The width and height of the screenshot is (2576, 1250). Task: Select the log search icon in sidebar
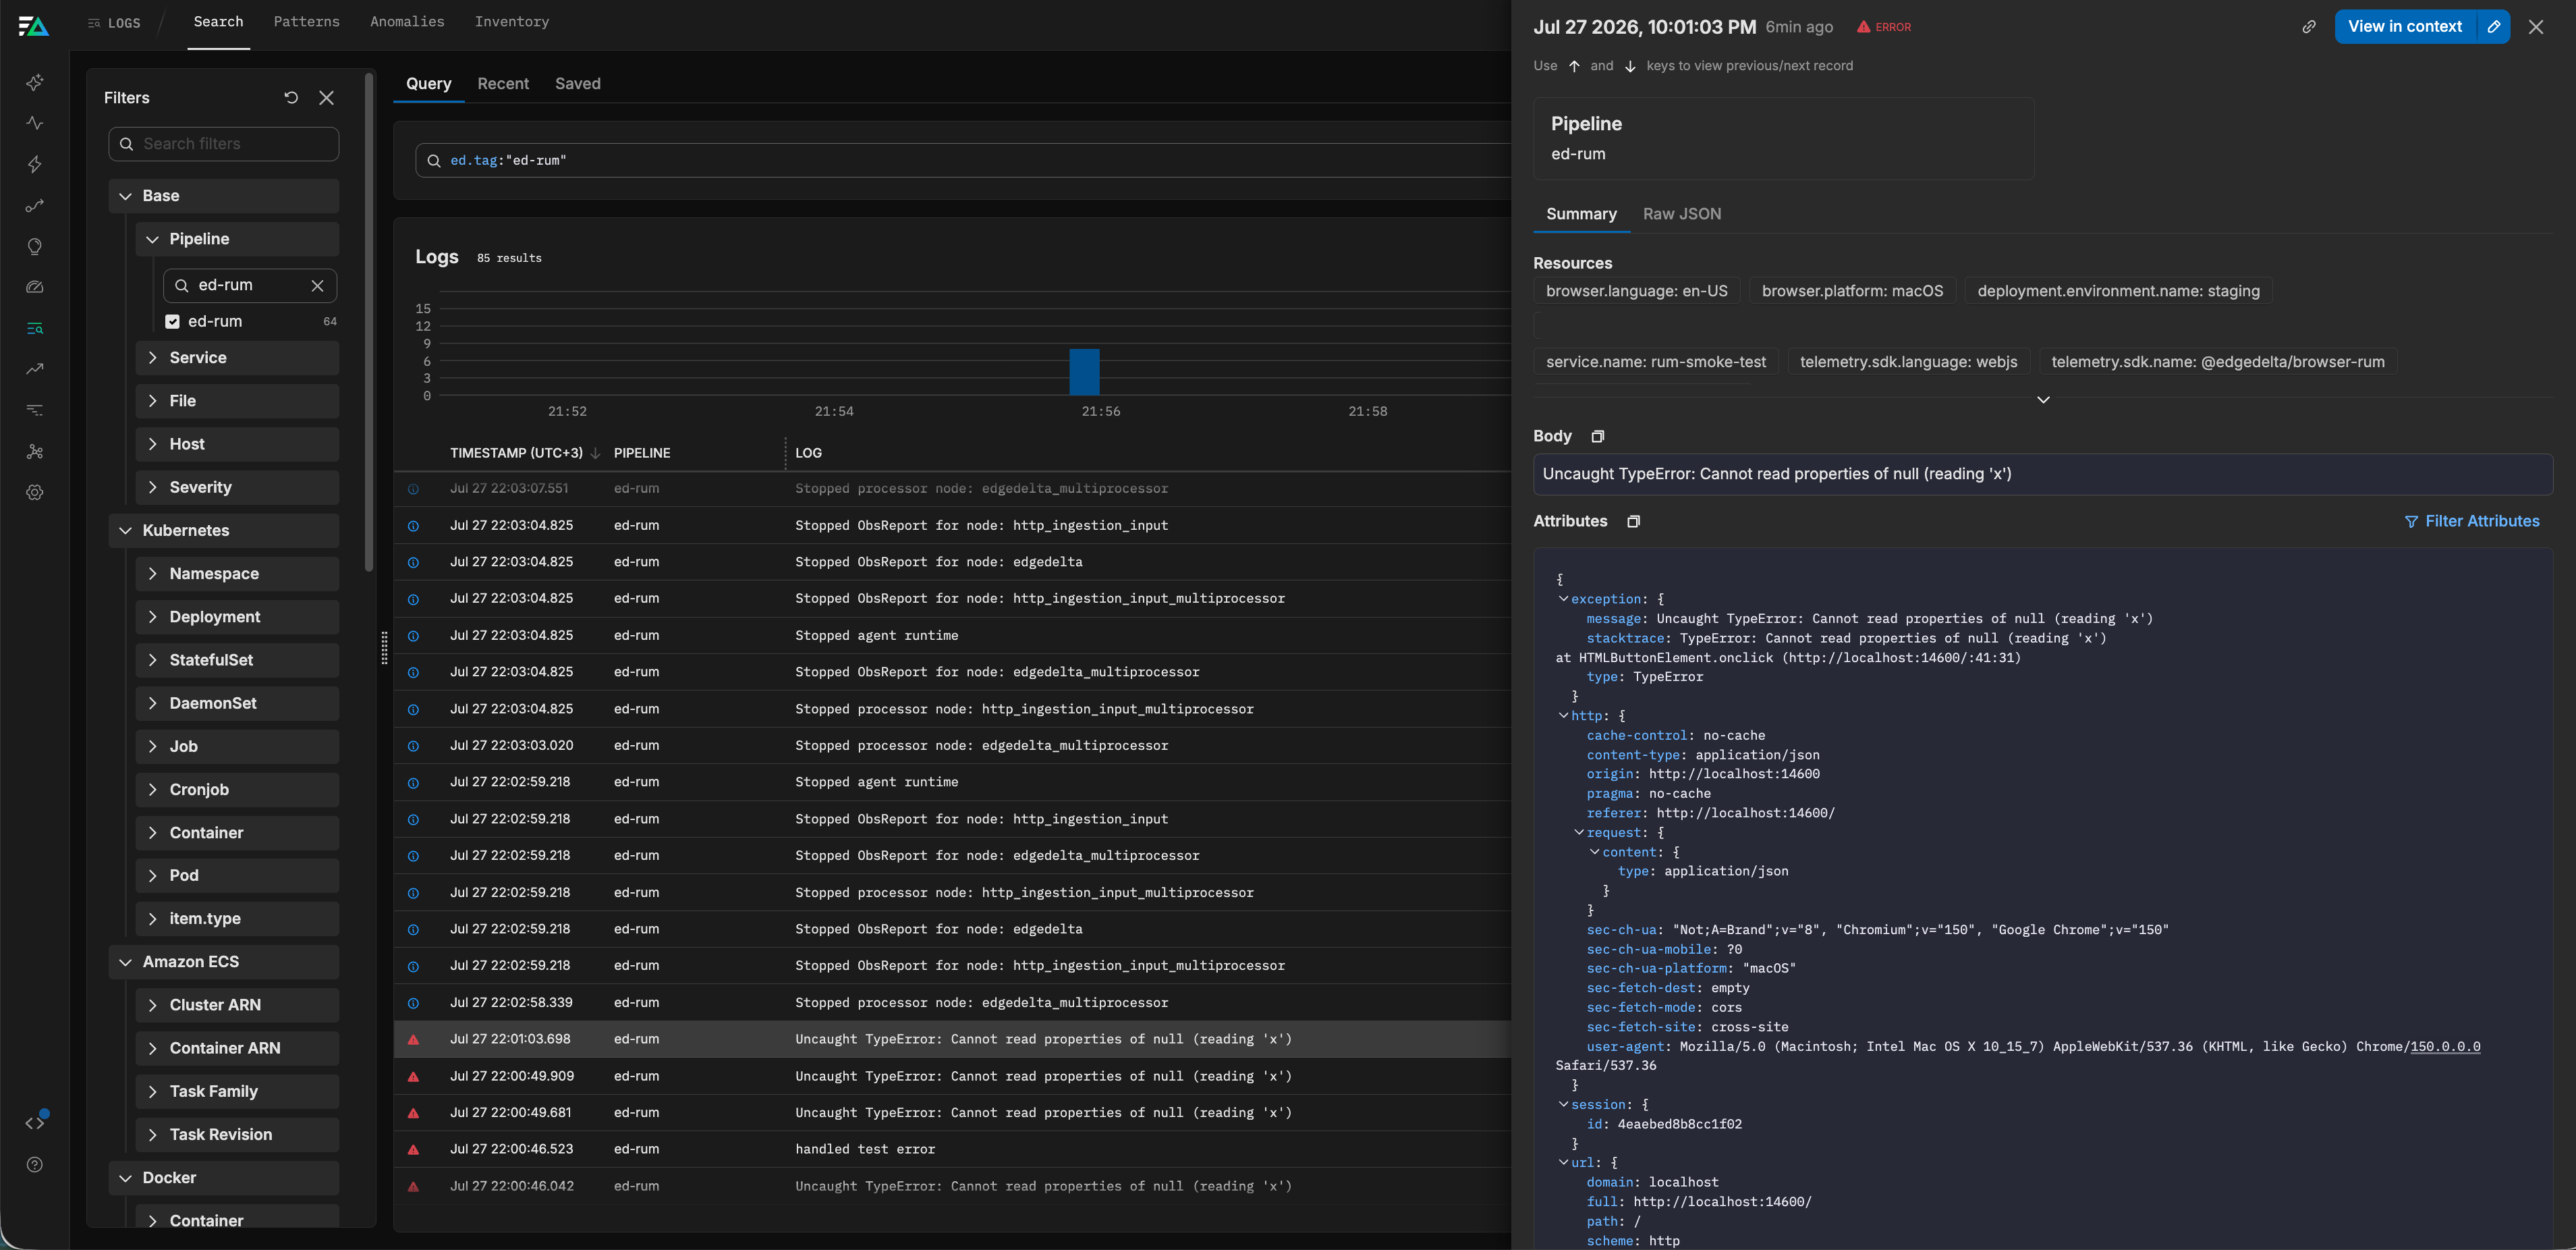tap(35, 328)
